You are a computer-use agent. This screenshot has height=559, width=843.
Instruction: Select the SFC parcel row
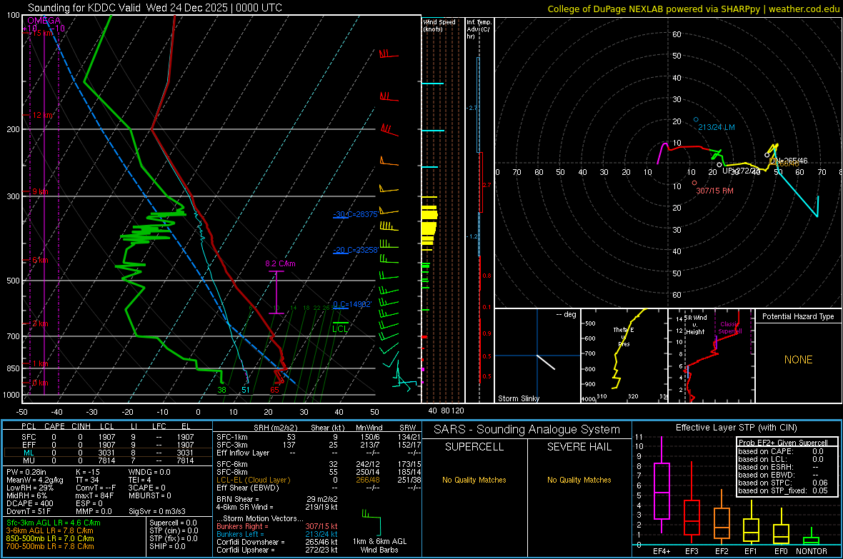pyautogui.click(x=108, y=437)
